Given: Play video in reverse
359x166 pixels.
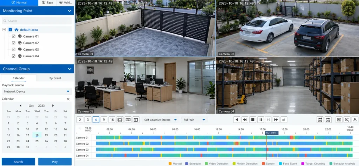Looking at the screenshot, I should (x=237, y=120).
